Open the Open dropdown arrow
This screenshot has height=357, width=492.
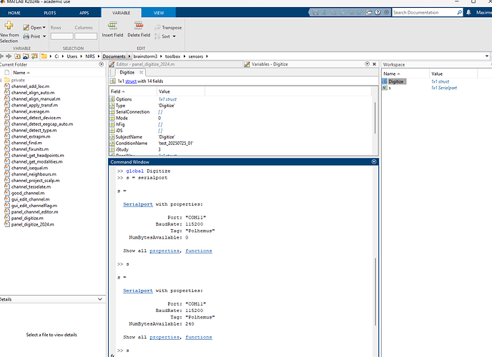coord(44,28)
